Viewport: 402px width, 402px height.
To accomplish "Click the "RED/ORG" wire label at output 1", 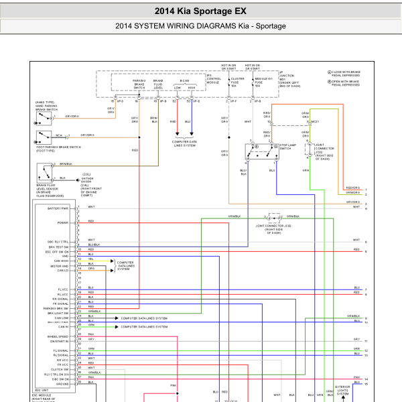I will coord(353,188).
